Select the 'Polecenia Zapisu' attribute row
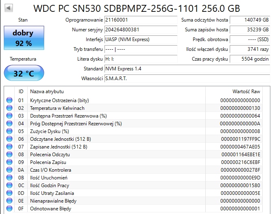 click(133, 162)
